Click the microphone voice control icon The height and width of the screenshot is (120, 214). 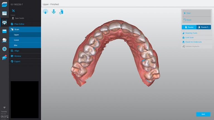click(x=53, y=12)
